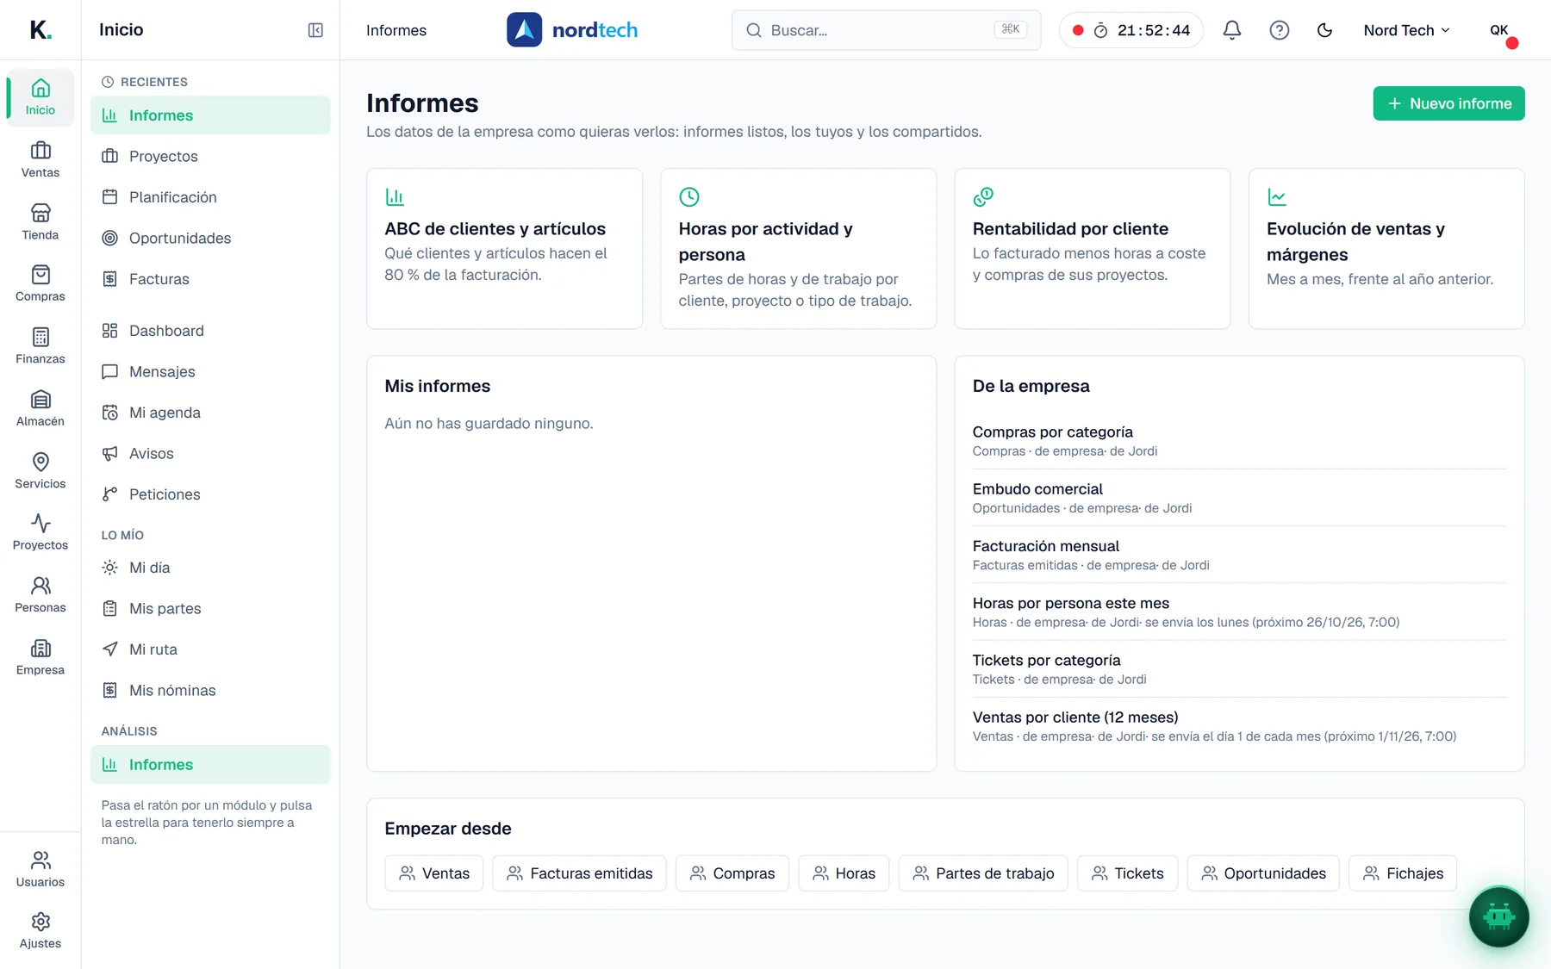
Task: Open the Compras module in rail
Action: (x=40, y=284)
